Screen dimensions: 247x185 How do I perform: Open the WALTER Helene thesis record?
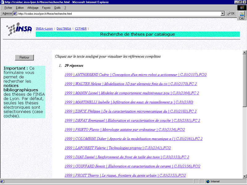pyautogui.click(x=131, y=84)
